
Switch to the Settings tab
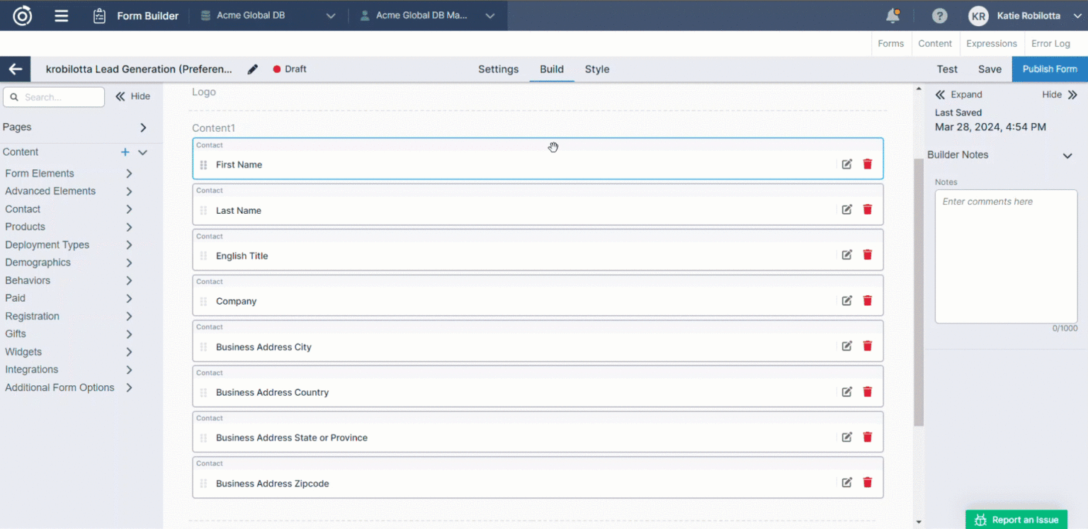(x=498, y=69)
